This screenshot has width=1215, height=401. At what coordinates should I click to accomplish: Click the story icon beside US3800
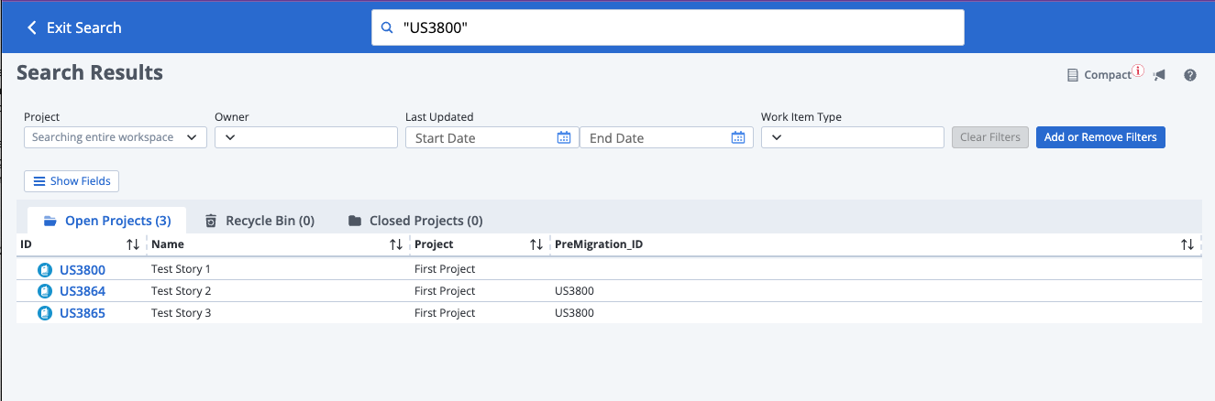45,270
